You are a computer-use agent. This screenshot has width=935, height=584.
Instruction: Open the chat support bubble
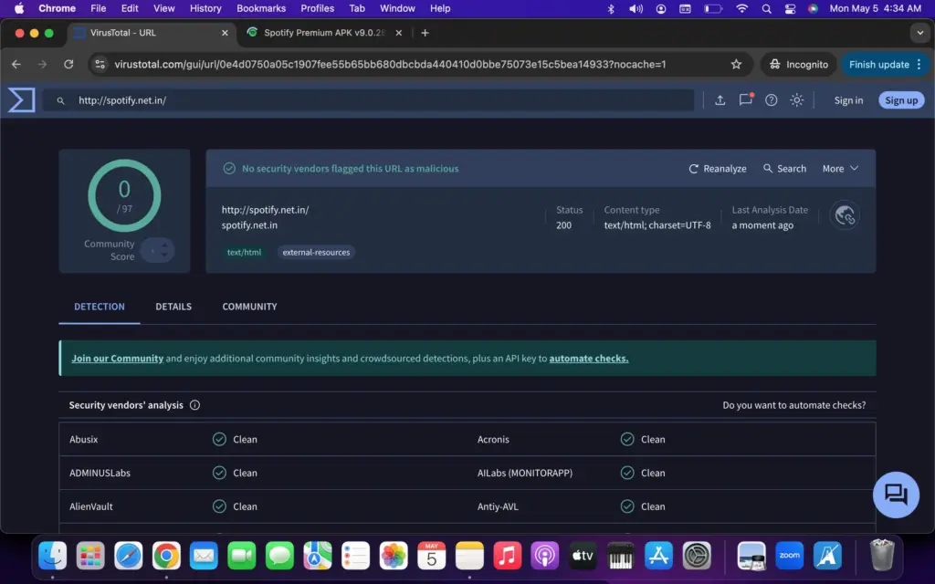coord(895,495)
